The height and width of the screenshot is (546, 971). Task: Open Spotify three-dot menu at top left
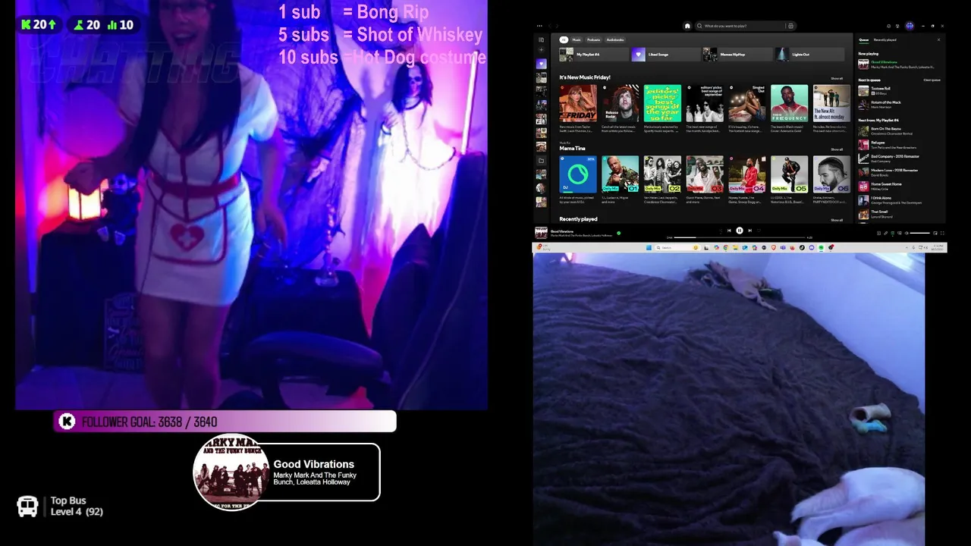(540, 26)
